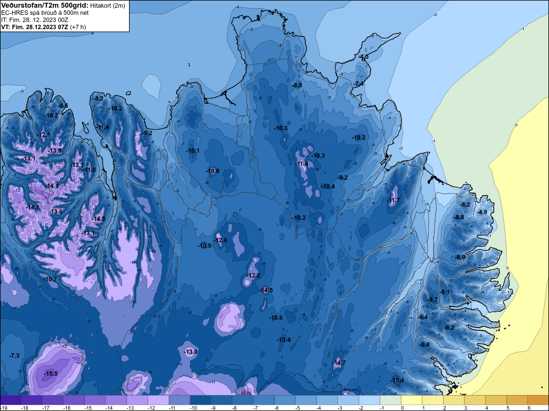Click the -12.1 temperature label

pyautogui.click(x=43, y=135)
